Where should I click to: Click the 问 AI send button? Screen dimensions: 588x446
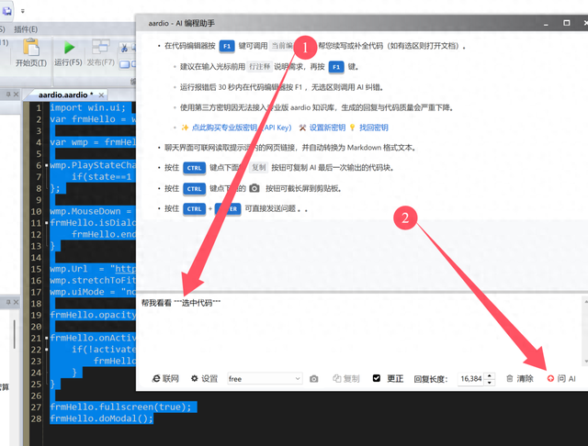pyautogui.click(x=561, y=379)
